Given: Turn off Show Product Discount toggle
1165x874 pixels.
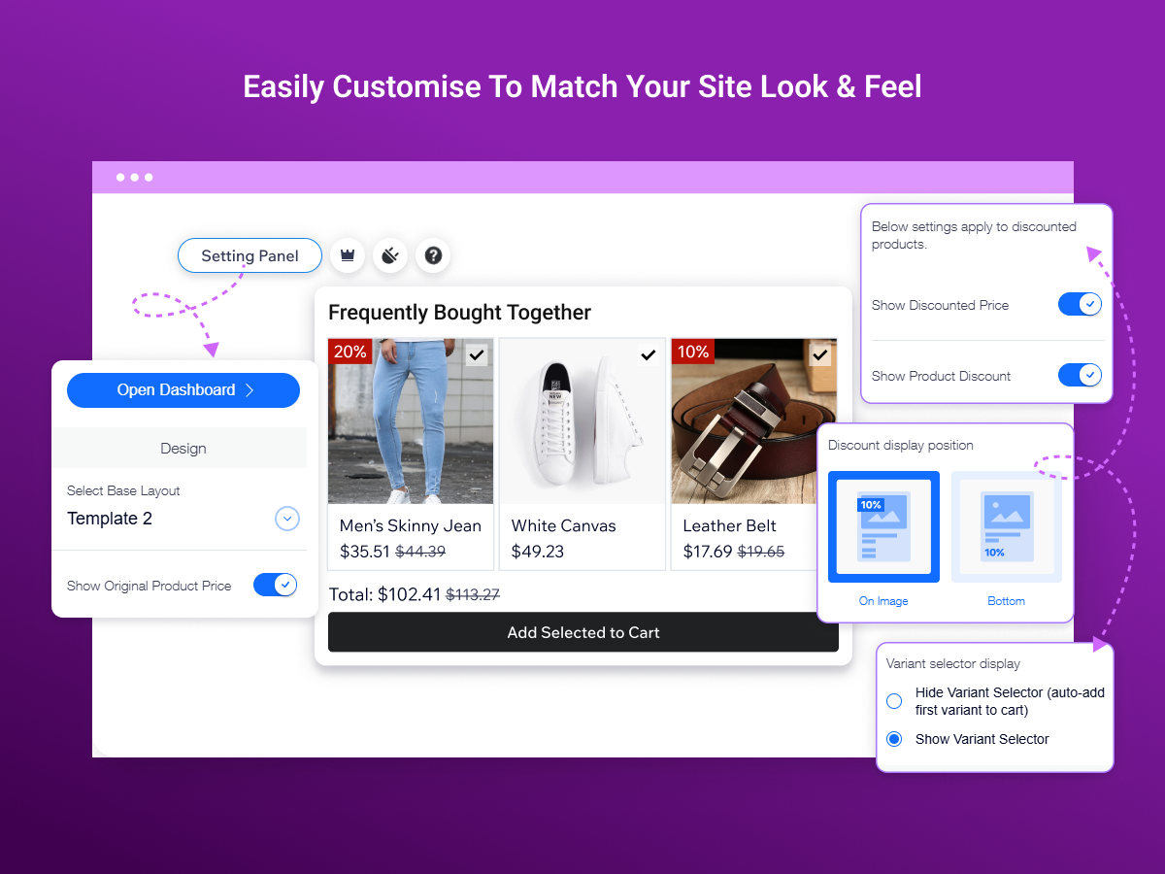Looking at the screenshot, I should coord(1080,375).
